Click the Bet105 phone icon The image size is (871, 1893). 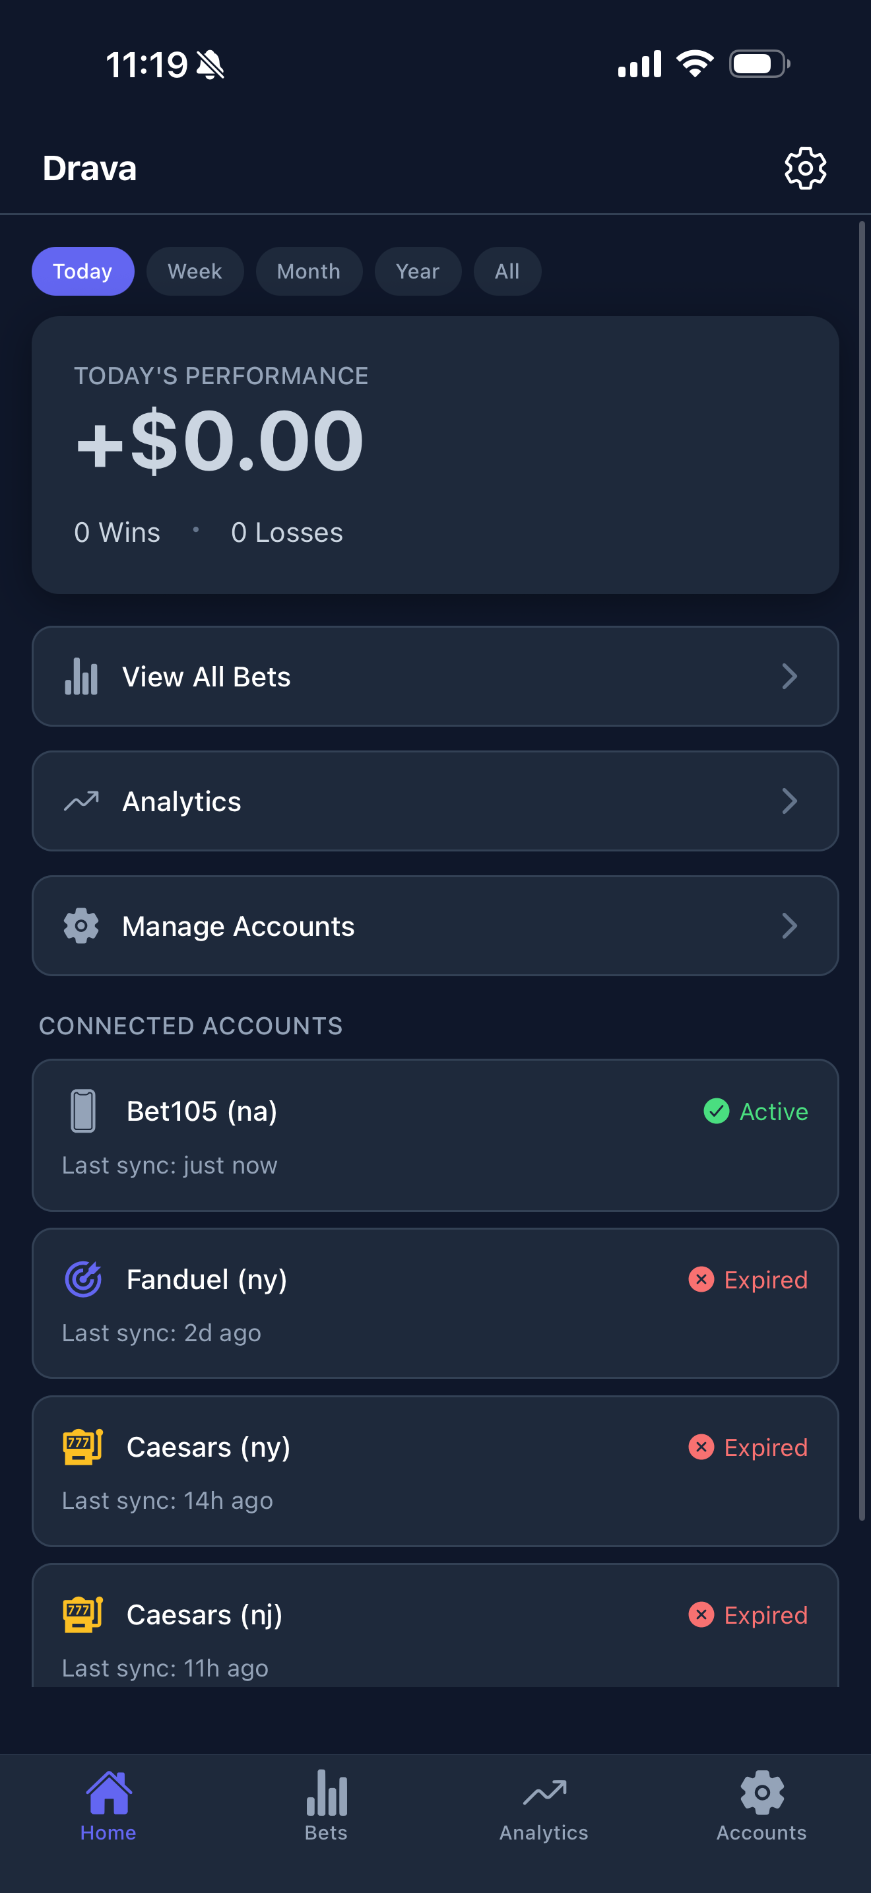[82, 1111]
